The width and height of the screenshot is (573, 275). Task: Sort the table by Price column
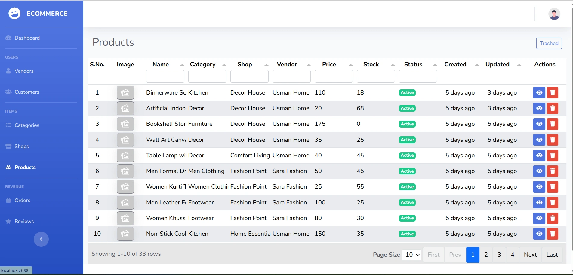point(350,65)
